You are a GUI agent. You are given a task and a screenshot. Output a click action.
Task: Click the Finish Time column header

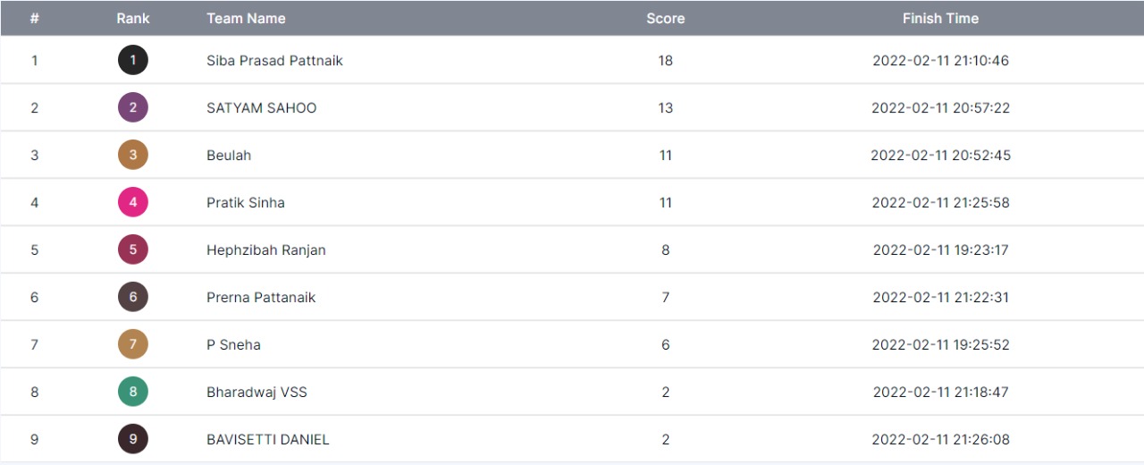(x=940, y=18)
